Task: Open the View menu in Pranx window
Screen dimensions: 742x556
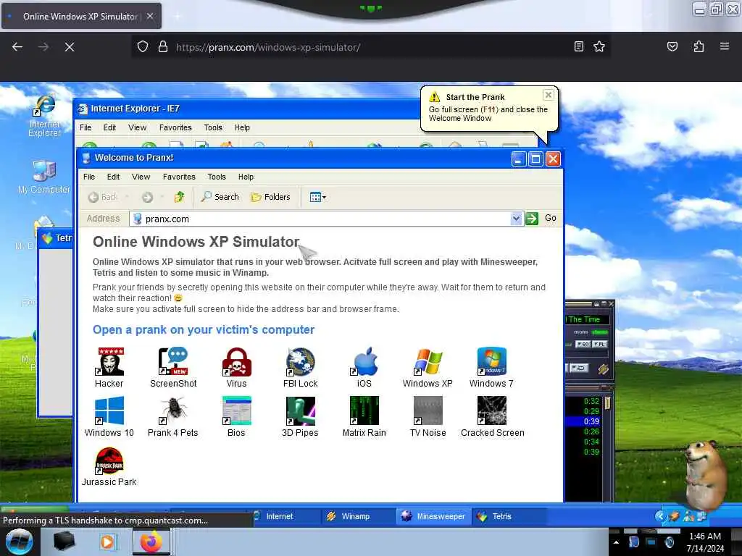Action: [x=141, y=177]
